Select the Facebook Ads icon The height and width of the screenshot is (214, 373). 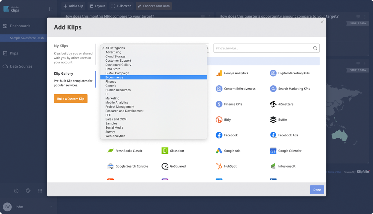point(273,135)
